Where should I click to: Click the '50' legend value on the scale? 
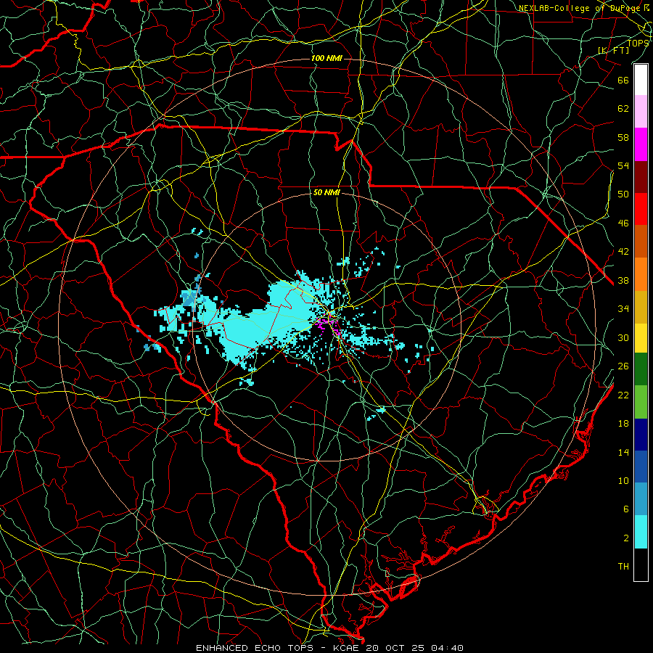[x=623, y=194]
